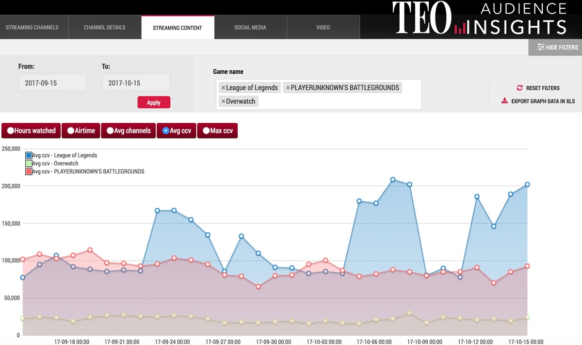The width and height of the screenshot is (582, 345).
Task: Click the '100,000' y-axis label
Action: (10, 261)
